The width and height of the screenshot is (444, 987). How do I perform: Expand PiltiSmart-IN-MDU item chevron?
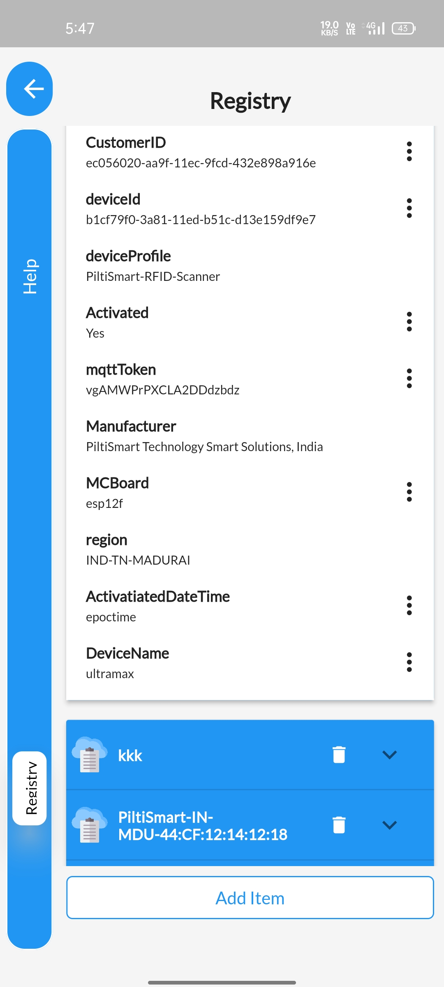(x=389, y=825)
